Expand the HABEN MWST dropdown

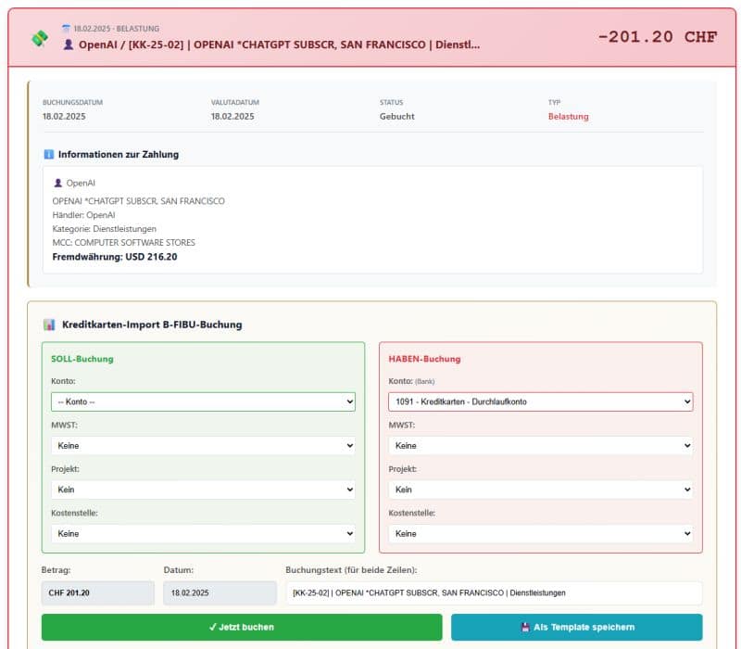541,446
